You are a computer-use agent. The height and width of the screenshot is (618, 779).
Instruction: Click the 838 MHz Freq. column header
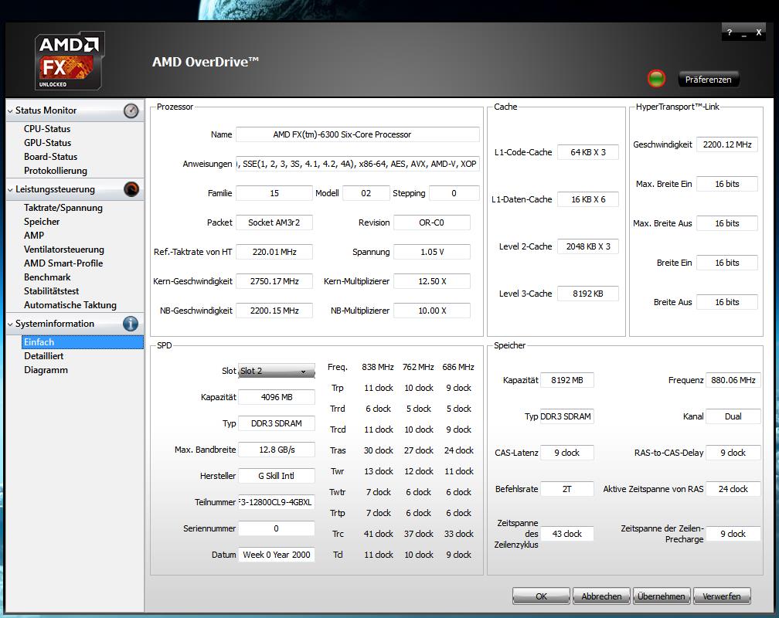click(378, 367)
